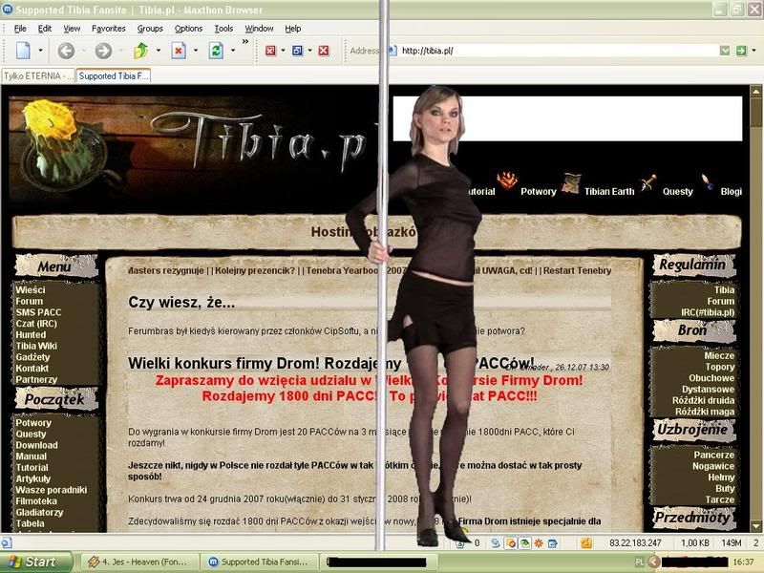
Task: Click the Potwory flame icon in the header
Action: click(507, 180)
